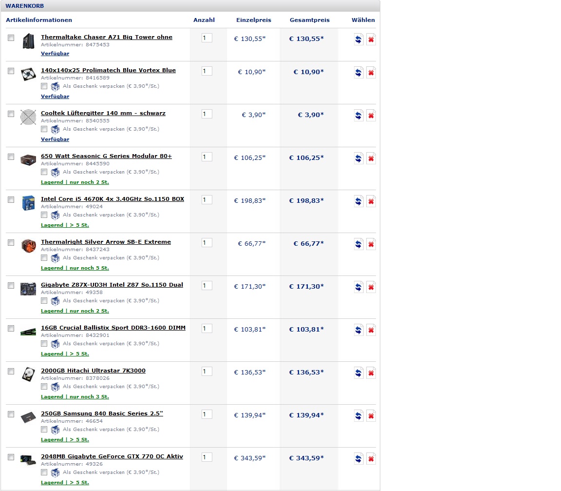This screenshot has height=491, width=561.
Task: Click the Gesamtpreis column header
Action: [310, 20]
